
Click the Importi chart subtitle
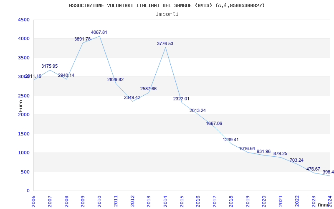167,14
